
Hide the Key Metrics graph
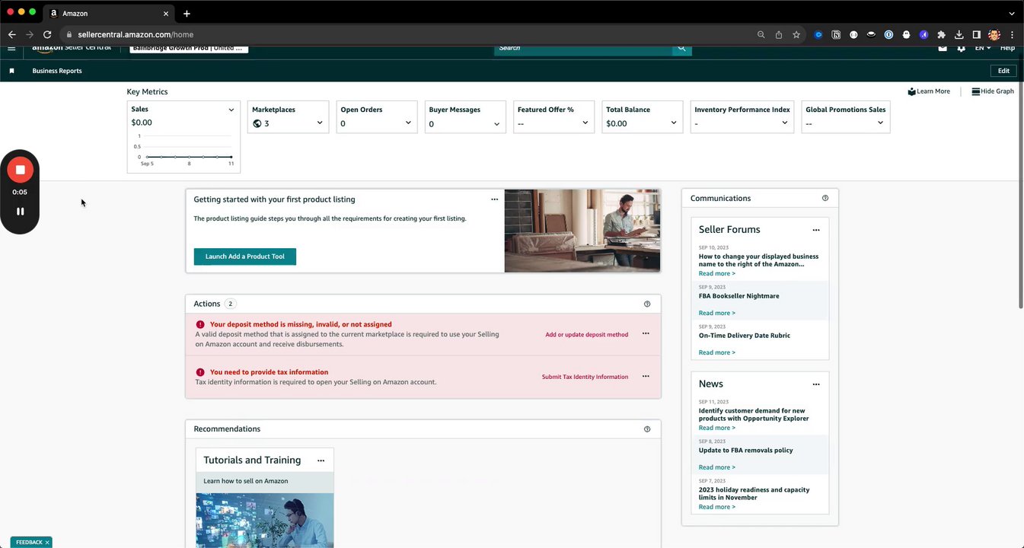993,91
